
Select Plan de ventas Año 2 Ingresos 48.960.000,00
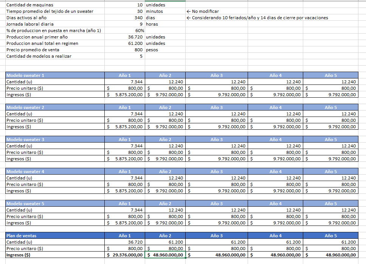click(165, 255)
